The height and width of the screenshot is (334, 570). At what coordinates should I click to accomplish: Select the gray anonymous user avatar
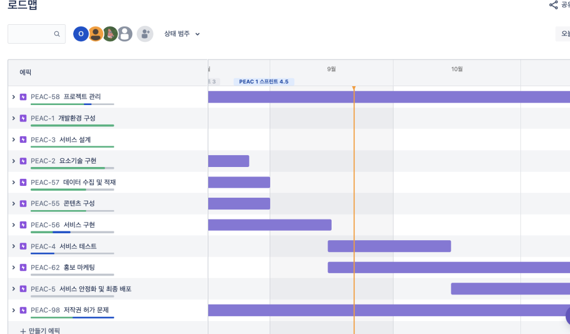(125, 34)
